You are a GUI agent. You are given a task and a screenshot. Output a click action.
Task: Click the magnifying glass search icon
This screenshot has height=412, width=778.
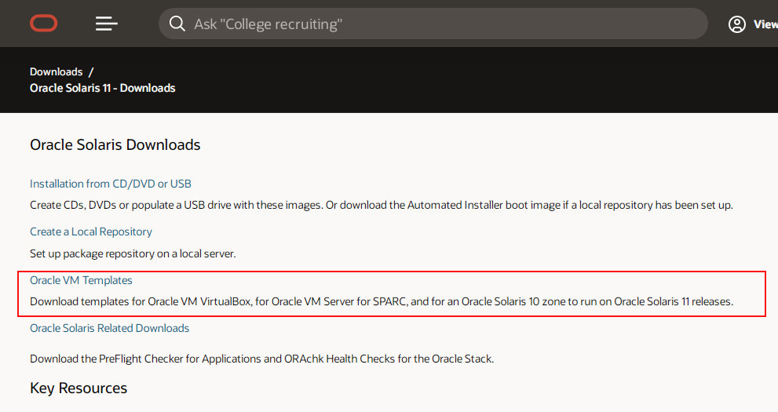[x=177, y=24]
